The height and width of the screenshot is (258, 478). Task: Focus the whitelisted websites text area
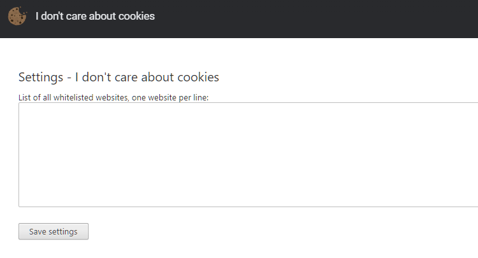click(x=248, y=154)
